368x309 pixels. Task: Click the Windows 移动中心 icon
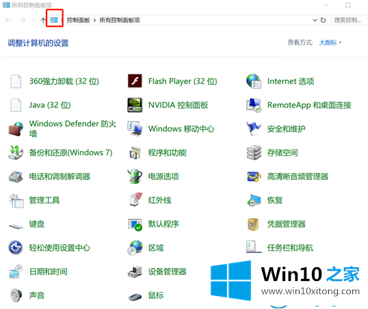click(x=135, y=129)
